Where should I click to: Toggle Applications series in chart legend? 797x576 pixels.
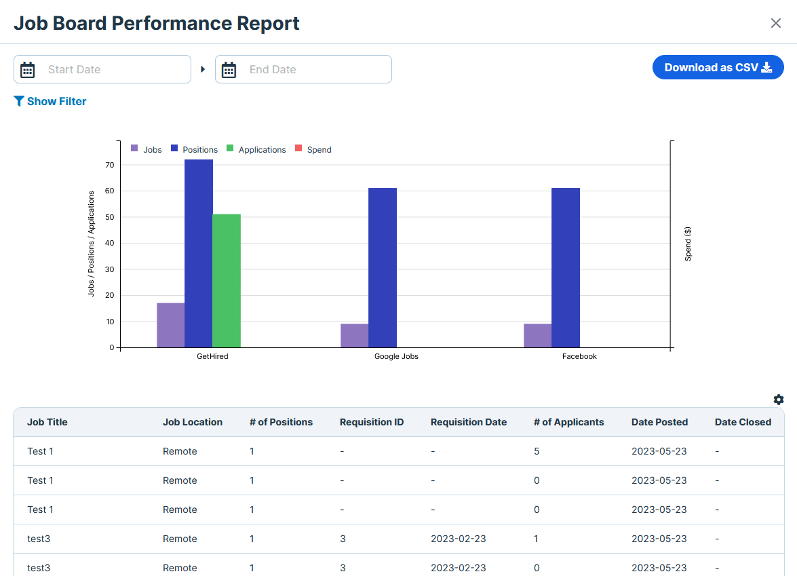pyautogui.click(x=256, y=149)
